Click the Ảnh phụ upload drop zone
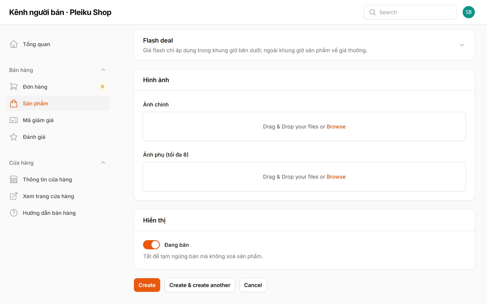487x304 pixels. [x=304, y=177]
